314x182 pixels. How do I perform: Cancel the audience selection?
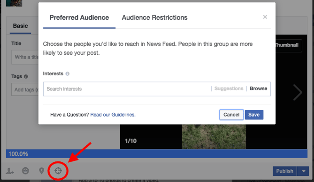tap(231, 115)
